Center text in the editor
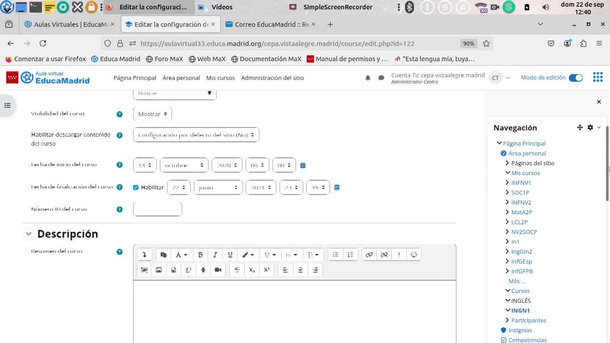Image resolution: width=610 pixels, height=343 pixels. [x=301, y=270]
